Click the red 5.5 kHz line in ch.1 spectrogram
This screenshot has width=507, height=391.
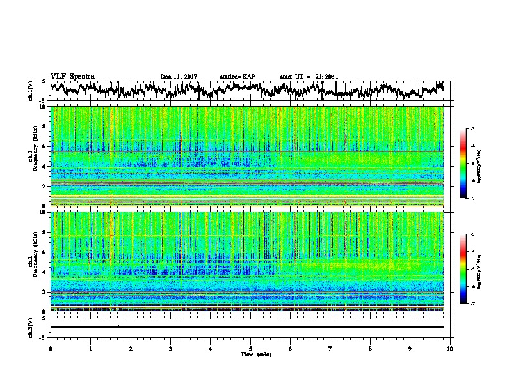[247, 151]
